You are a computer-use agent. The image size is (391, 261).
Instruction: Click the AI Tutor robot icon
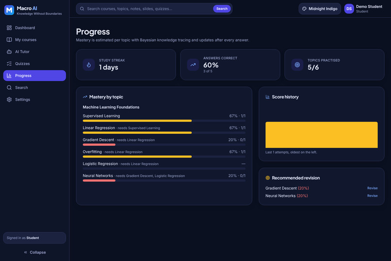point(9,52)
